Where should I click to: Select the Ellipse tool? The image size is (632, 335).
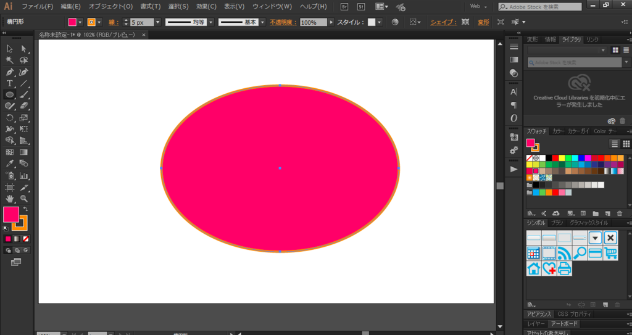(x=10, y=95)
